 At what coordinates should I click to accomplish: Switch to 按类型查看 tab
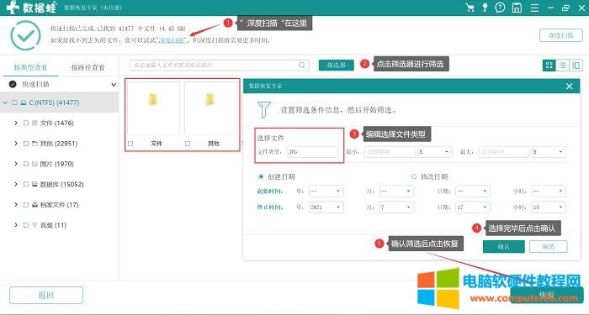tap(31, 67)
